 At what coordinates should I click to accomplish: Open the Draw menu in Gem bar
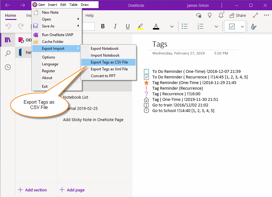point(85,5)
